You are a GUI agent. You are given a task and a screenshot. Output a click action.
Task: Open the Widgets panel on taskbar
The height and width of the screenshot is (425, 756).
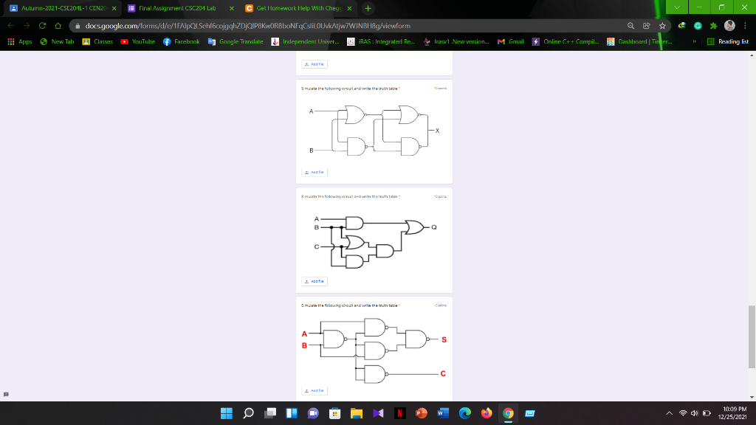pyautogui.click(x=292, y=413)
